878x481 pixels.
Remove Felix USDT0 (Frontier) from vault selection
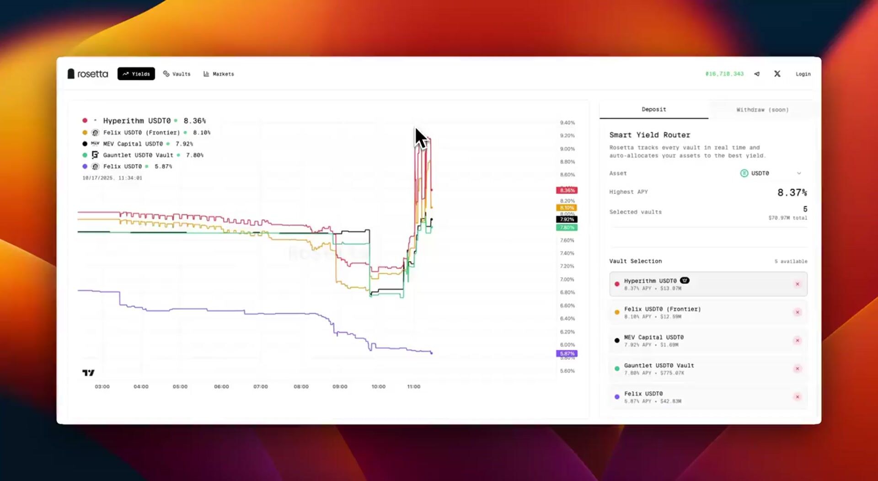tap(798, 312)
